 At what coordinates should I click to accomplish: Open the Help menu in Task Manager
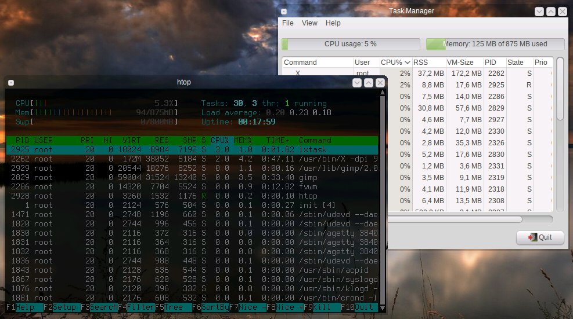333,23
